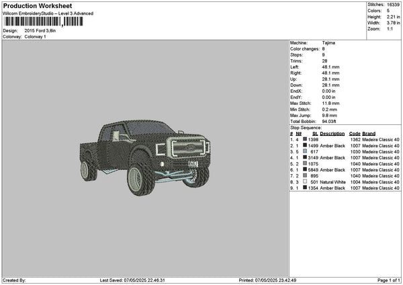
Task: Click the 'Code' column header
Action: [355, 134]
